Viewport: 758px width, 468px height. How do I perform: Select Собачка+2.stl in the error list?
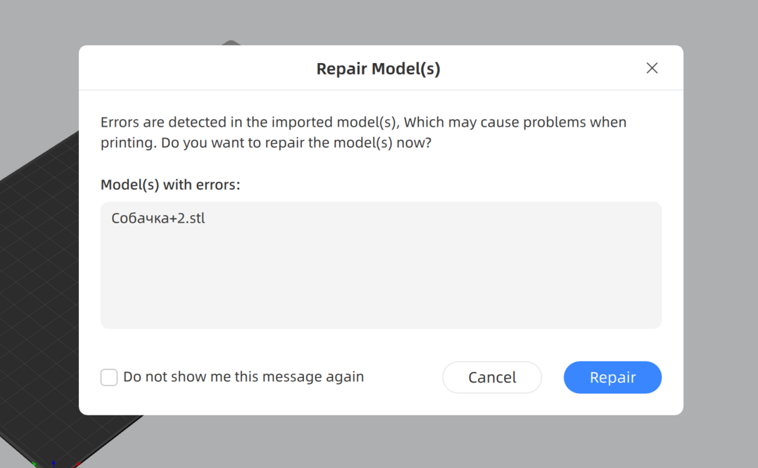pyautogui.click(x=159, y=218)
